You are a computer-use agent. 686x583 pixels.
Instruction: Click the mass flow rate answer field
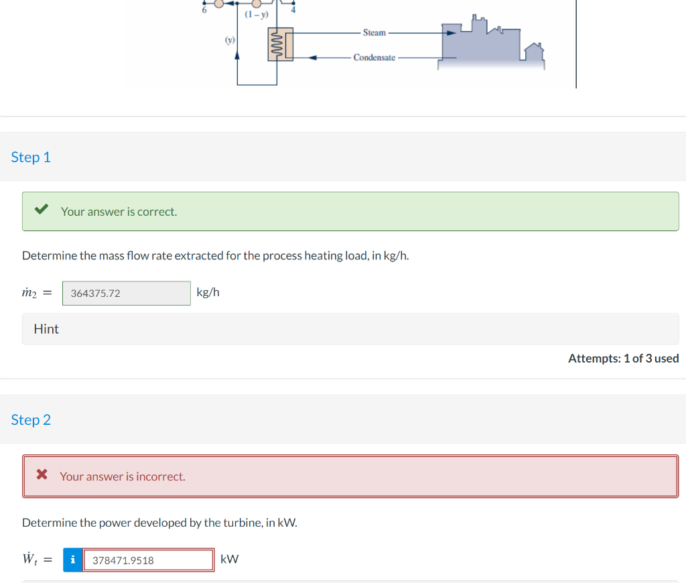(127, 294)
